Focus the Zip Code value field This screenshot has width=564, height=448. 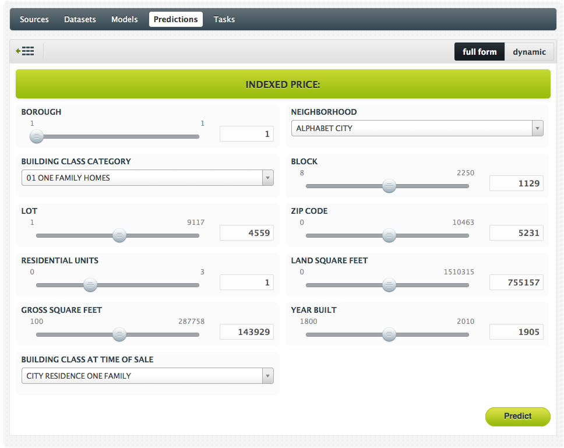[x=516, y=233]
